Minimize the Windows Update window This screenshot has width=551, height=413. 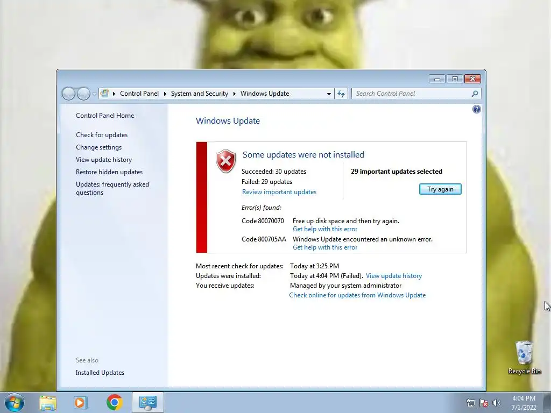click(x=437, y=79)
